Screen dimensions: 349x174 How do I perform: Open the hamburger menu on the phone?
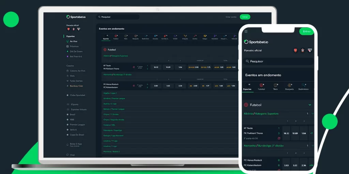pos(246,31)
